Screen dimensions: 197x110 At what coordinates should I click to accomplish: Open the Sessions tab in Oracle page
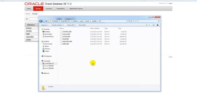(x=49, y=9)
